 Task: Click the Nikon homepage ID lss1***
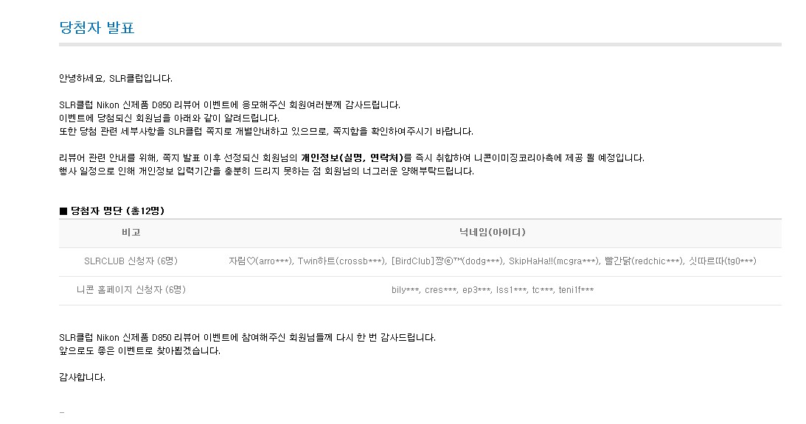pos(510,290)
